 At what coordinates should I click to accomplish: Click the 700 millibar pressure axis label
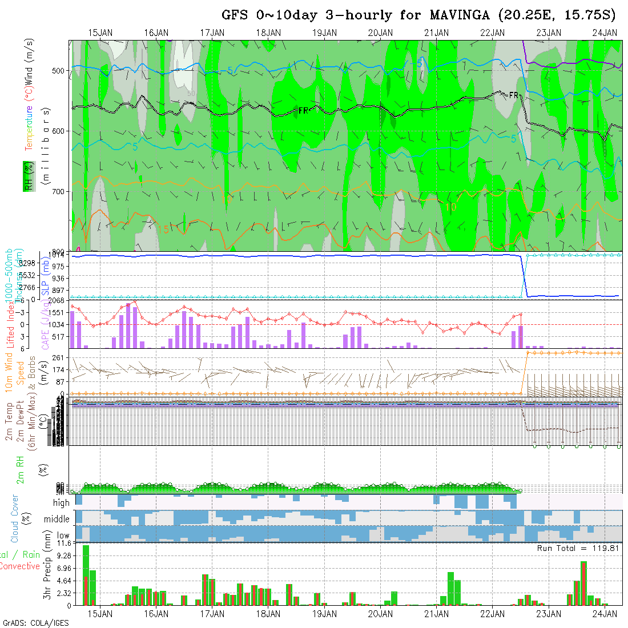coord(61,192)
